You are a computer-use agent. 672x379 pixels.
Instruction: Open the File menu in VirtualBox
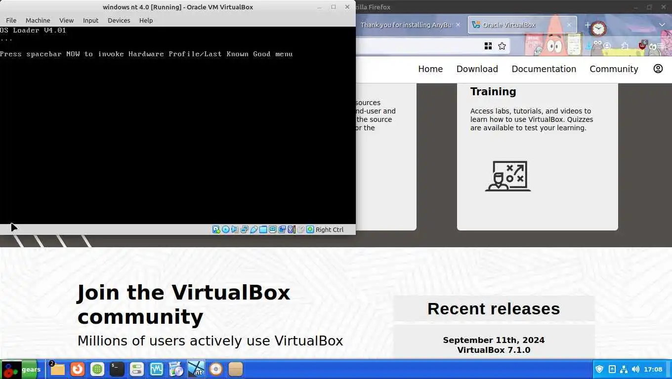click(11, 20)
